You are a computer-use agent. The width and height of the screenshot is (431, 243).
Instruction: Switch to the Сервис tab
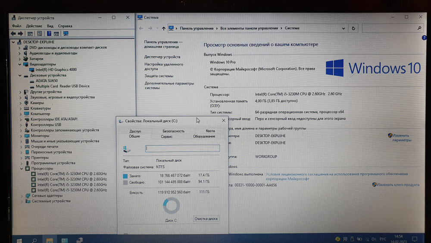(166, 136)
